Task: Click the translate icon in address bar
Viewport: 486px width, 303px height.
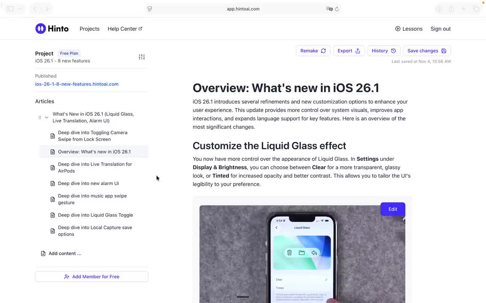Action: (x=329, y=9)
